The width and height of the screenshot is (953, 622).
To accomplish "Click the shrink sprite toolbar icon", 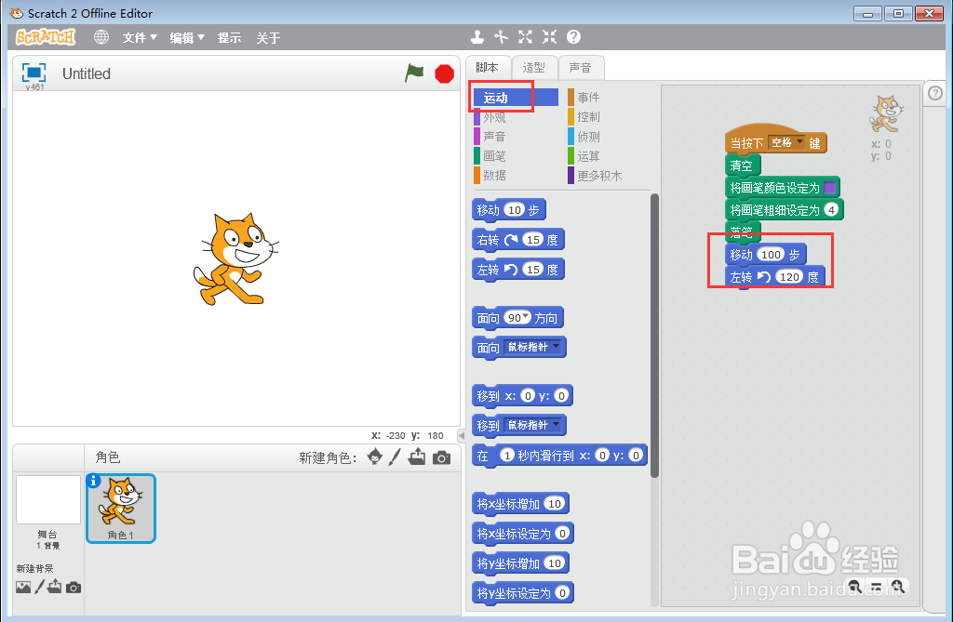I will (x=548, y=37).
